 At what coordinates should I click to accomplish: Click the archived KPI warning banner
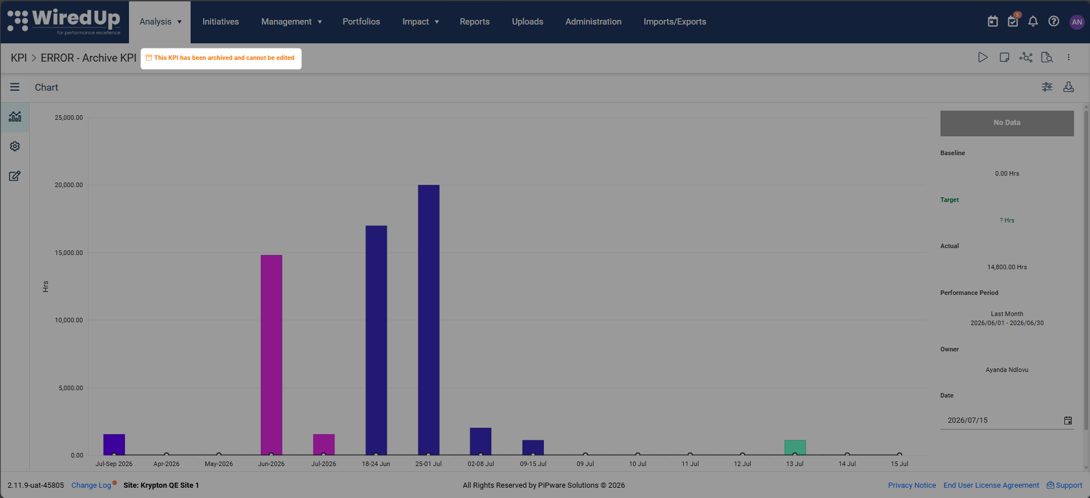click(x=221, y=58)
